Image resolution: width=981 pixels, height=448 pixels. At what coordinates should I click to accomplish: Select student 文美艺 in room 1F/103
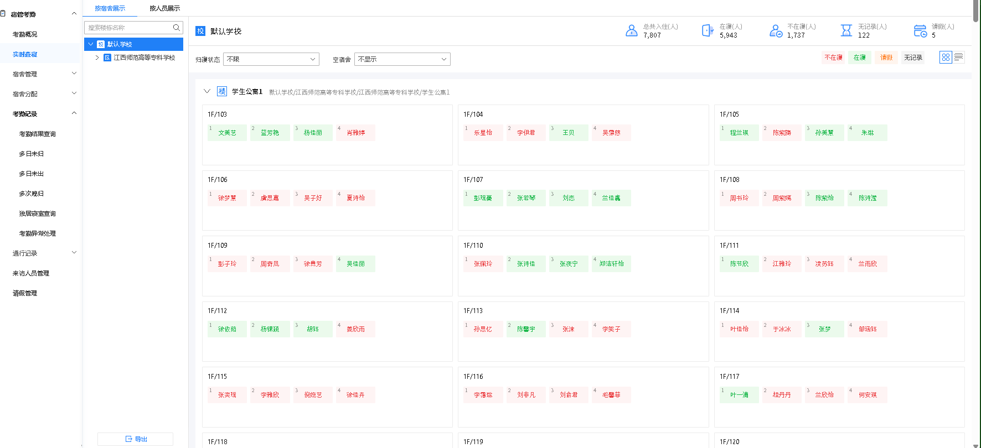pos(227,133)
